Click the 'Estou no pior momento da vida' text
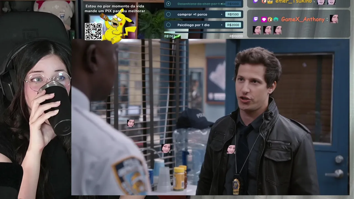This screenshot has height=199, width=354. [x=115, y=6]
